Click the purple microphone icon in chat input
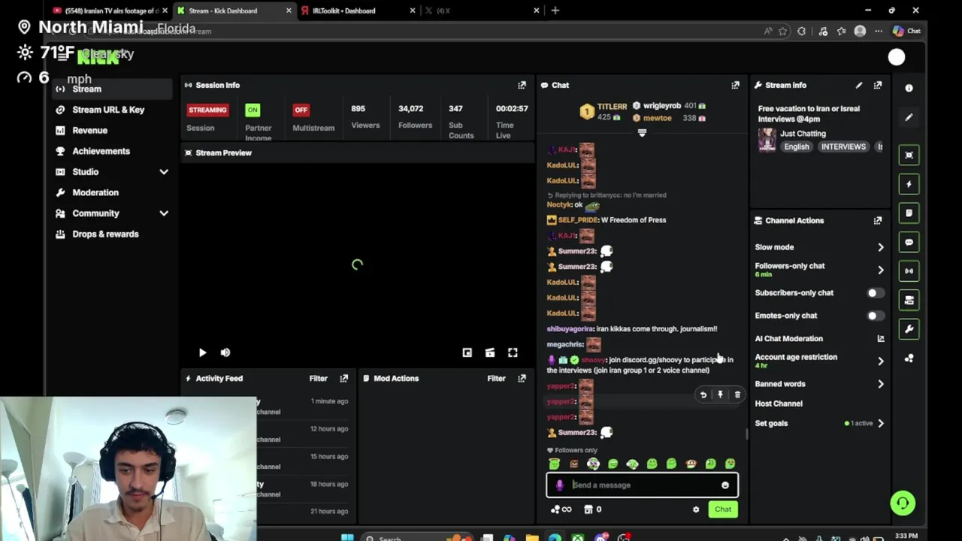962x541 pixels. [559, 485]
